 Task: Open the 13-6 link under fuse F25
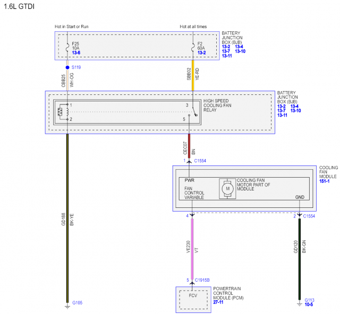(x=76, y=53)
